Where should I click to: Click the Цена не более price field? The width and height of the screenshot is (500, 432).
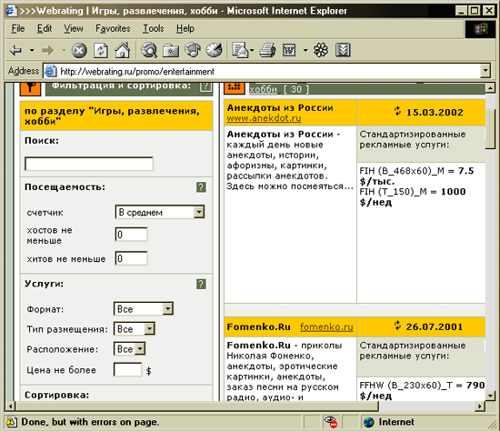coord(127,369)
